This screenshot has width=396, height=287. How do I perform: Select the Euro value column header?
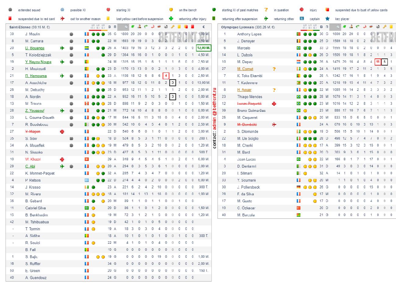pyautogui.click(x=203, y=27)
